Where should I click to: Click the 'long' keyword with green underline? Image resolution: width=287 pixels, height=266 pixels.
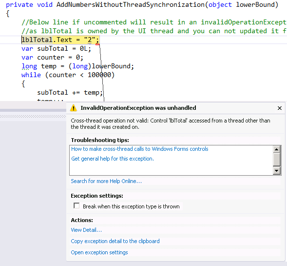tap(29, 66)
